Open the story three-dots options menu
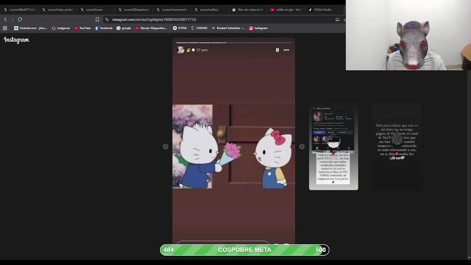 pos(286,50)
